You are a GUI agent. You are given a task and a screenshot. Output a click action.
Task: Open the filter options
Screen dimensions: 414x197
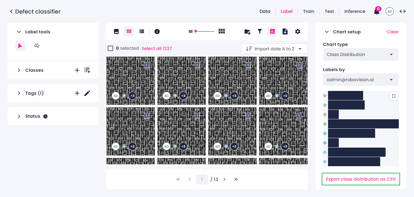click(260, 31)
